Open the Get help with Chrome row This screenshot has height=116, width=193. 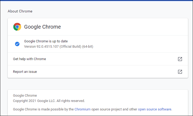98,59
